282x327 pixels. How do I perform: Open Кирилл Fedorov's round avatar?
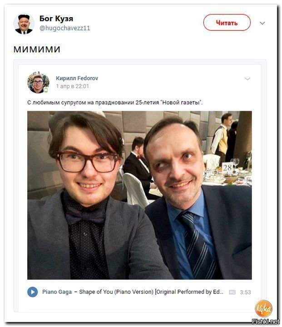38,82
